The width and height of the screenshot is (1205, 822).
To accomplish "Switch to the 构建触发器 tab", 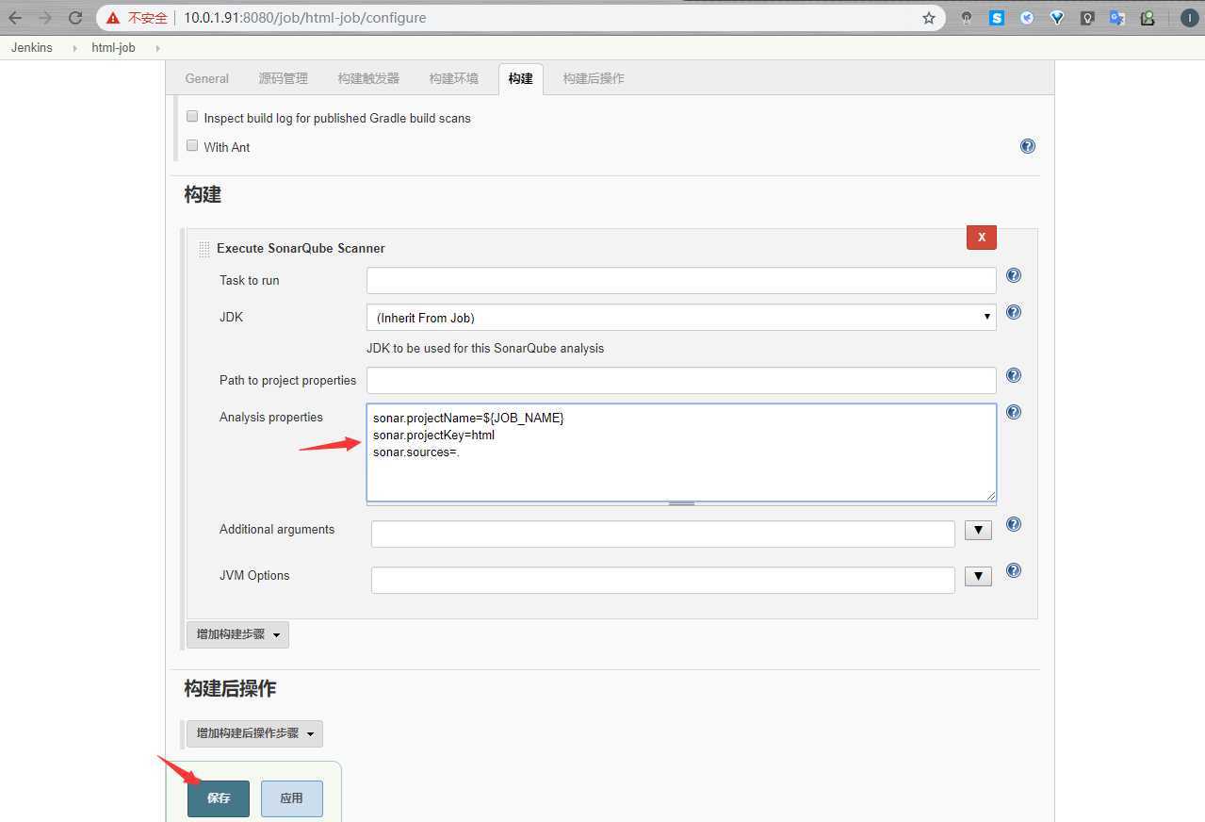I will [368, 78].
